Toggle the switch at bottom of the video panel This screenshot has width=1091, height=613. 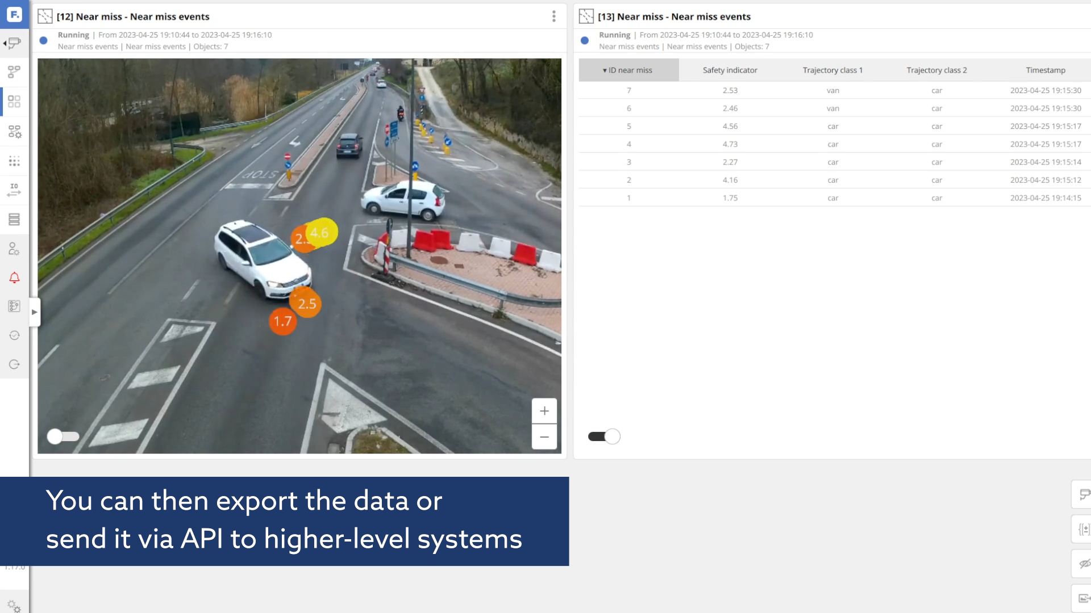63,436
